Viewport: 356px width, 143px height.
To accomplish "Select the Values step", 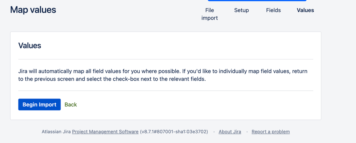I will [305, 10].
